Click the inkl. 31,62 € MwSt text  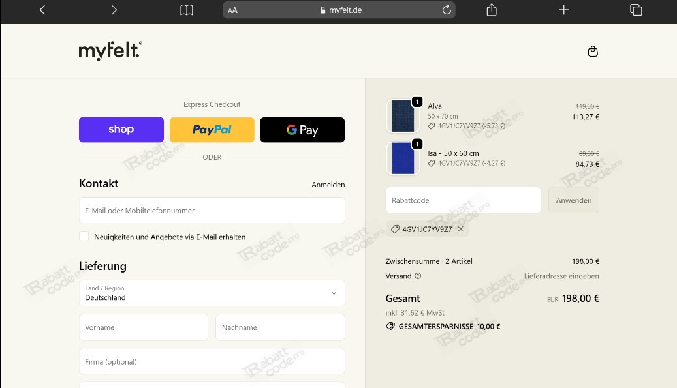click(415, 312)
